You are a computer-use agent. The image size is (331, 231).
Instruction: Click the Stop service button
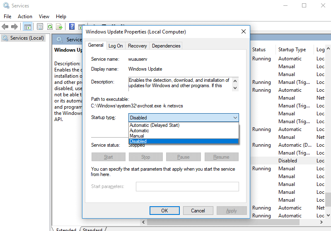[146, 157]
